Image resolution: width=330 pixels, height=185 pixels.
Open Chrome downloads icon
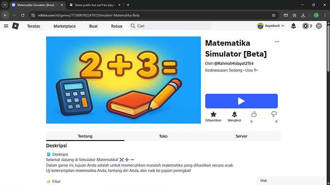303,15
